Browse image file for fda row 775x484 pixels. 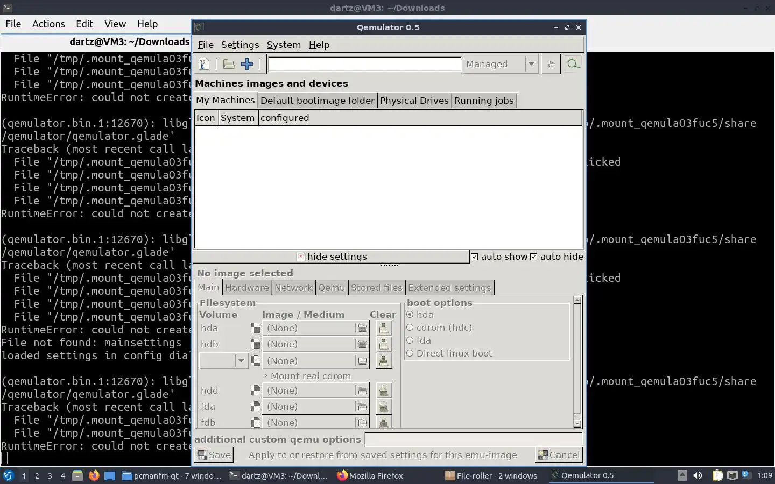click(x=362, y=407)
